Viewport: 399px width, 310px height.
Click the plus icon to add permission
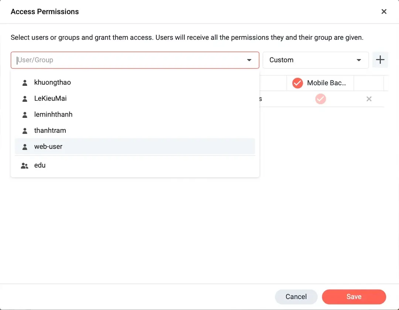pyautogui.click(x=380, y=60)
